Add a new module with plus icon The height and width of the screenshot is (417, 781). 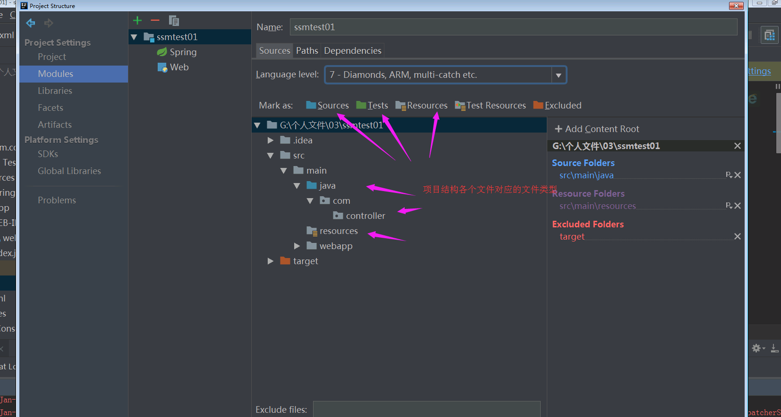[x=137, y=20]
